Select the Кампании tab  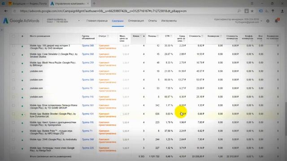(x=117, y=21)
